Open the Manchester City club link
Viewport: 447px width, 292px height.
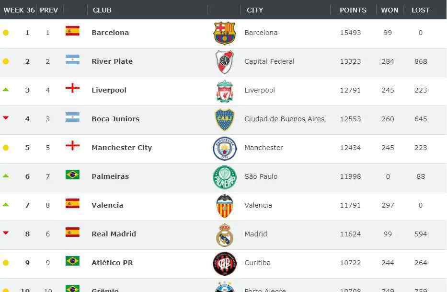(122, 148)
